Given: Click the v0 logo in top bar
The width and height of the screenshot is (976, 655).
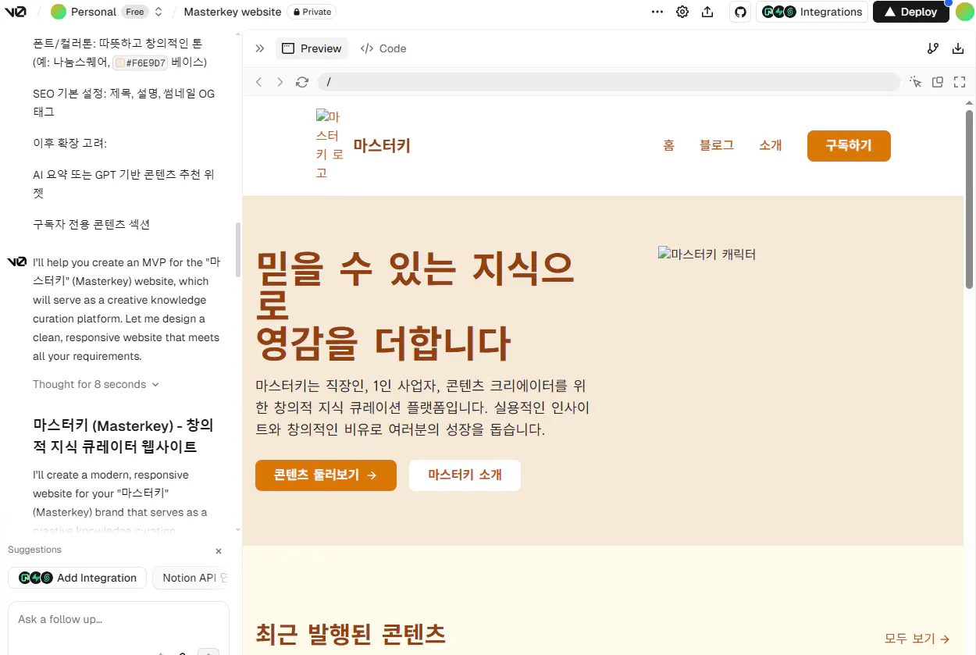Looking at the screenshot, I should [x=15, y=12].
